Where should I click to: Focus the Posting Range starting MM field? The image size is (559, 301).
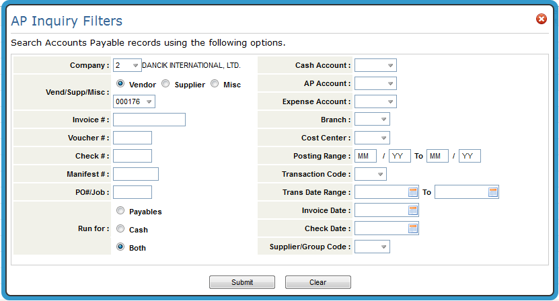[x=366, y=156]
